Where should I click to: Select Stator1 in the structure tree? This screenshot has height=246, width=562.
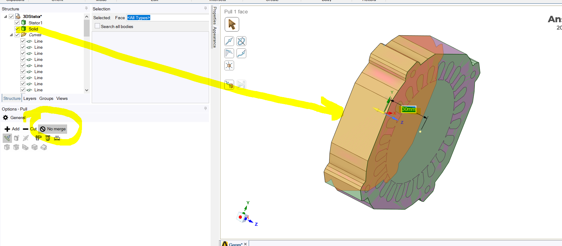[35, 23]
